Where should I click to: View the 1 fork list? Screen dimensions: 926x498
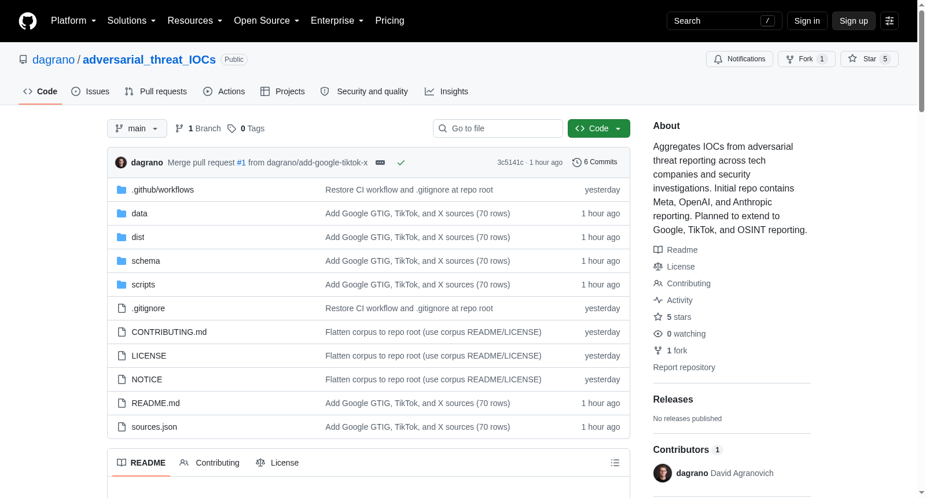[670, 351]
